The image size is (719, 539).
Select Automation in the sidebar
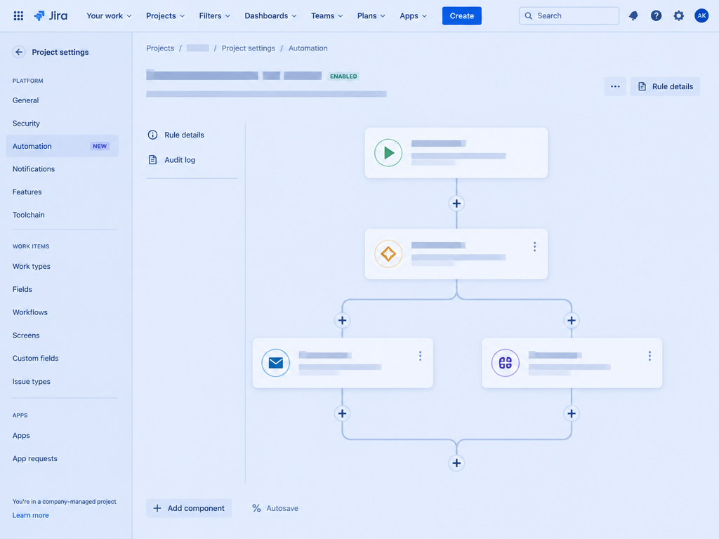coord(62,146)
